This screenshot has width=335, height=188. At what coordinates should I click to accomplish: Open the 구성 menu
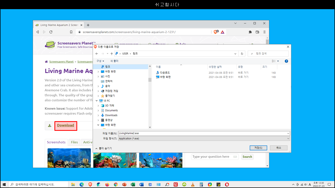pyautogui.click(x=100, y=61)
